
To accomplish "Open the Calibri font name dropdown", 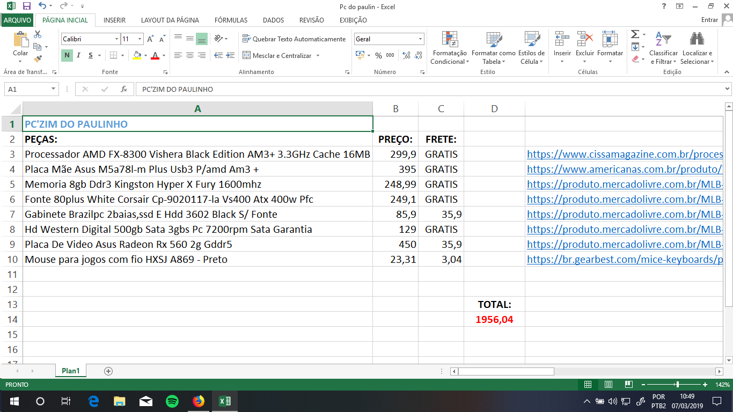I will coord(116,39).
